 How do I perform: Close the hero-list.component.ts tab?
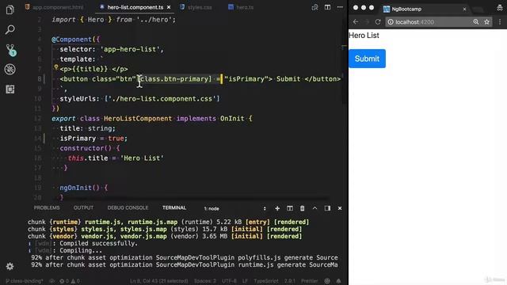click(169, 7)
